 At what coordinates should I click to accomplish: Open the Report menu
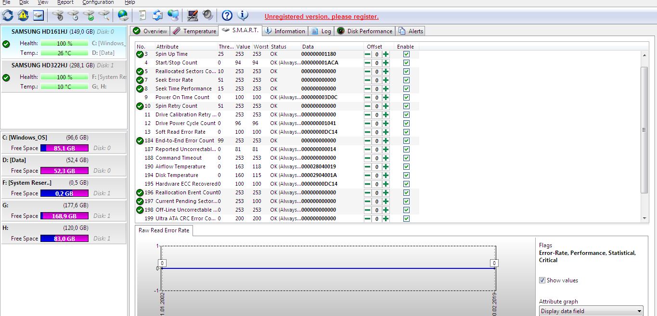tap(65, 2)
